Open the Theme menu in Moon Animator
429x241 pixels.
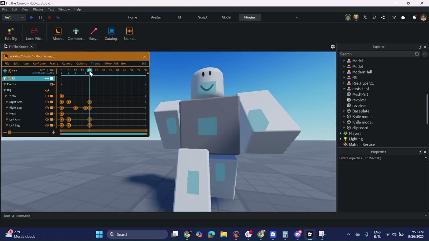(x=96, y=64)
